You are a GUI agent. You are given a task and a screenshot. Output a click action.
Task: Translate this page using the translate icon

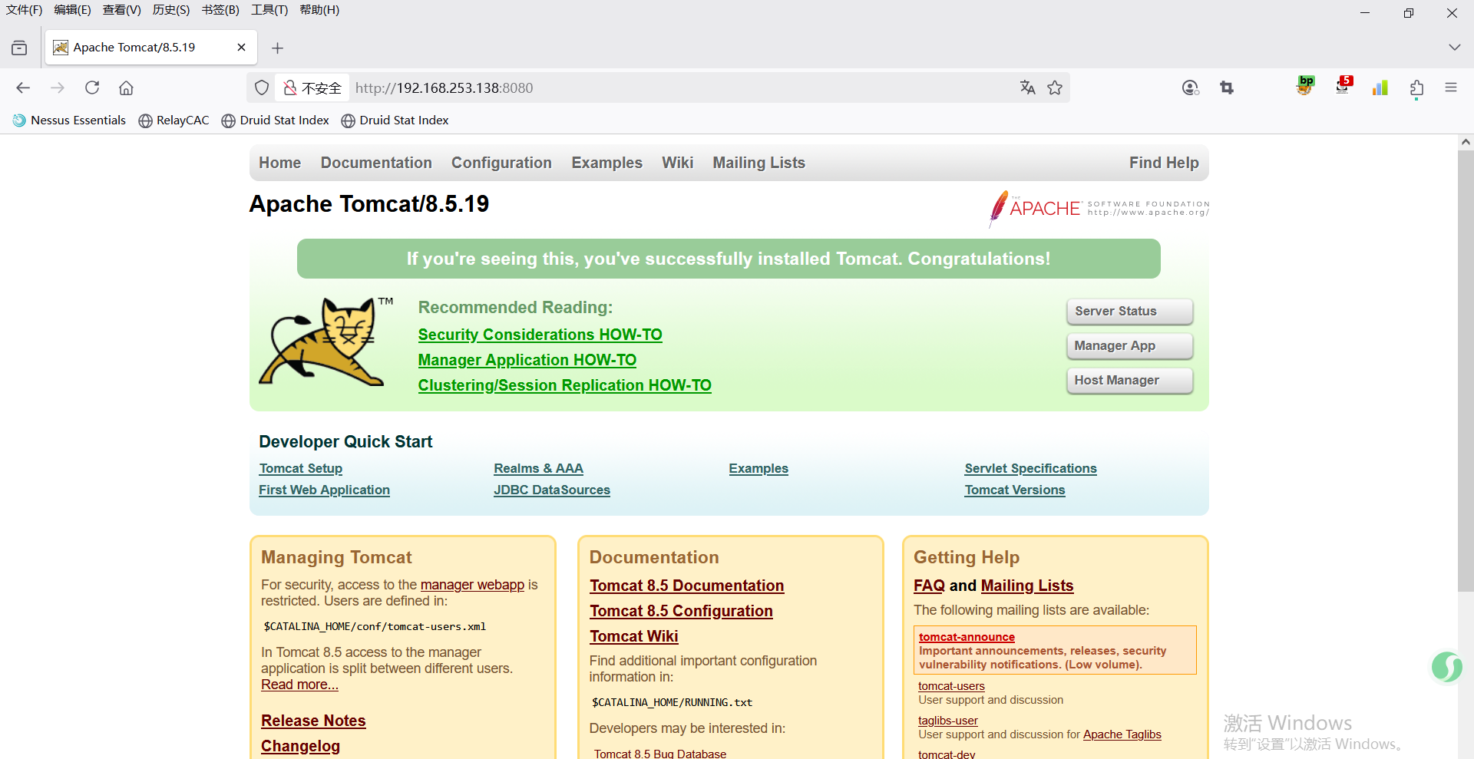pyautogui.click(x=1027, y=87)
